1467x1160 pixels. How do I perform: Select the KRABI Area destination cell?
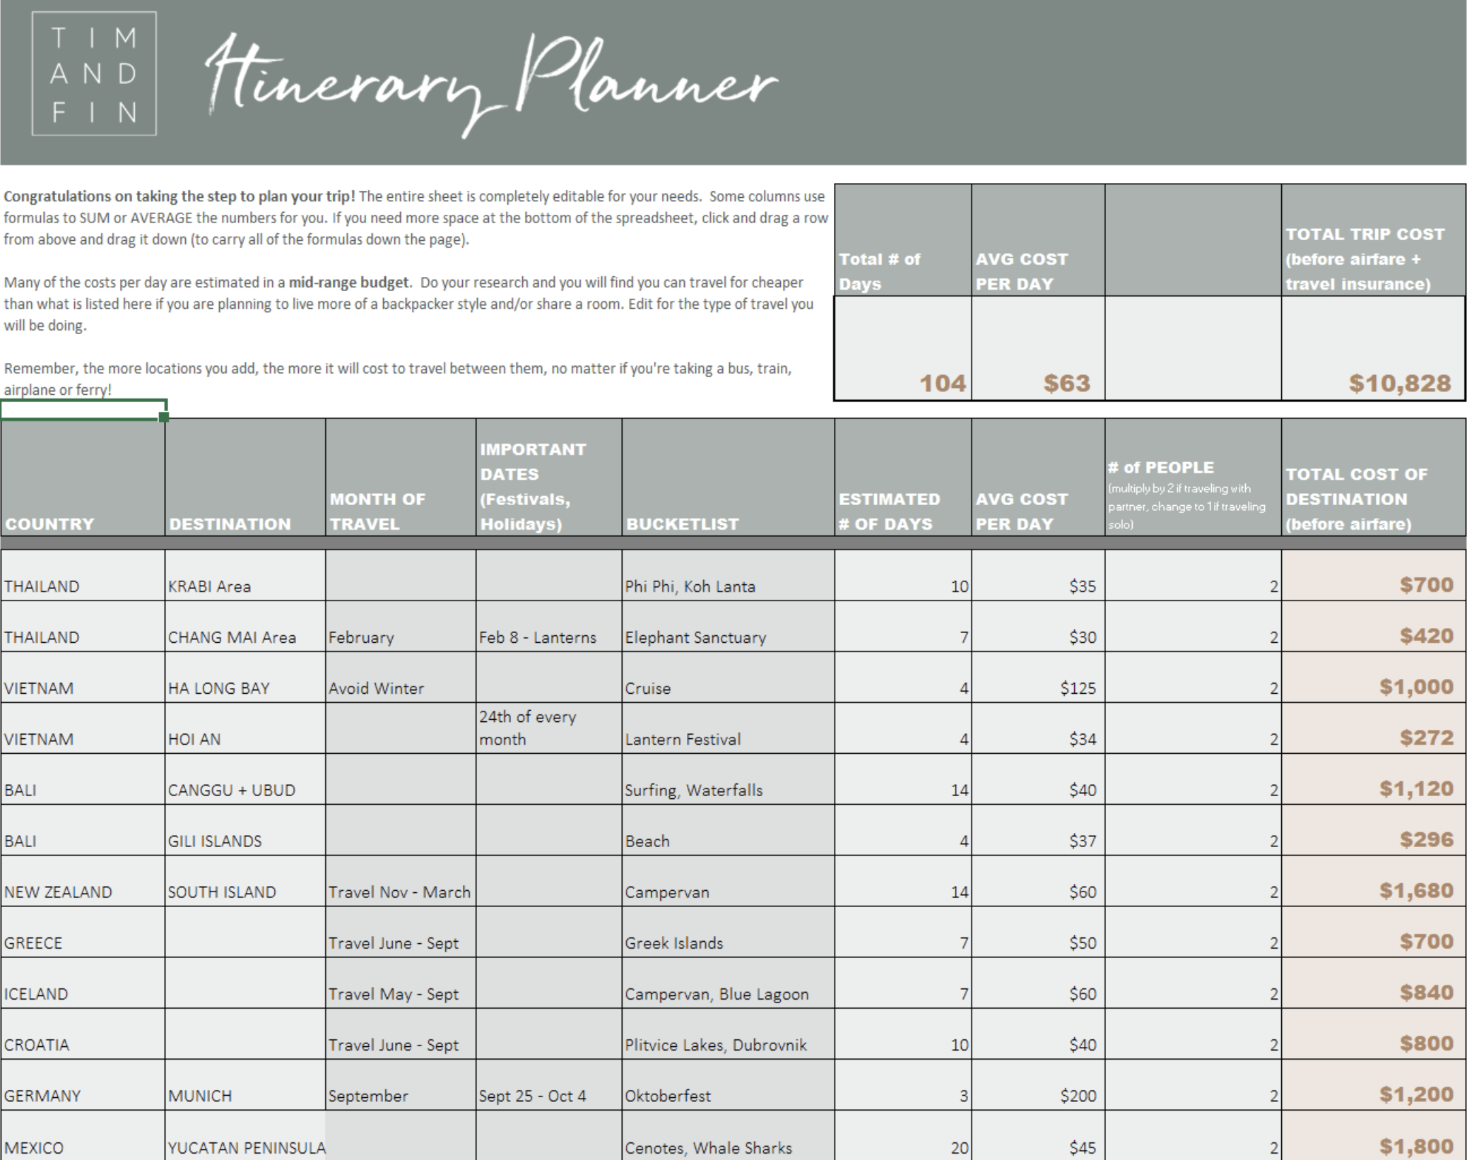245,575
